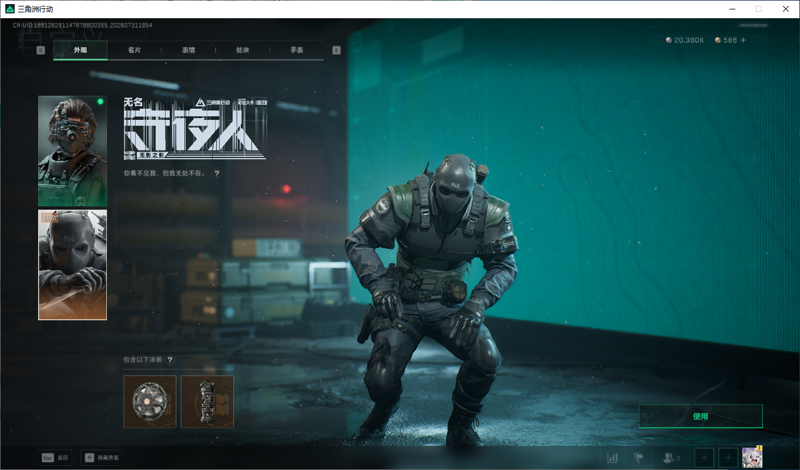
Task: Click the E next-tab key icon
Action: point(337,51)
